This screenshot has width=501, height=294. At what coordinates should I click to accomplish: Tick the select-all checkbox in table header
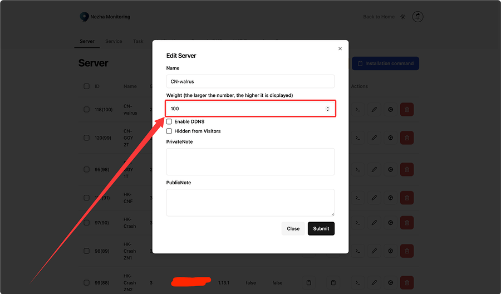pyautogui.click(x=86, y=86)
